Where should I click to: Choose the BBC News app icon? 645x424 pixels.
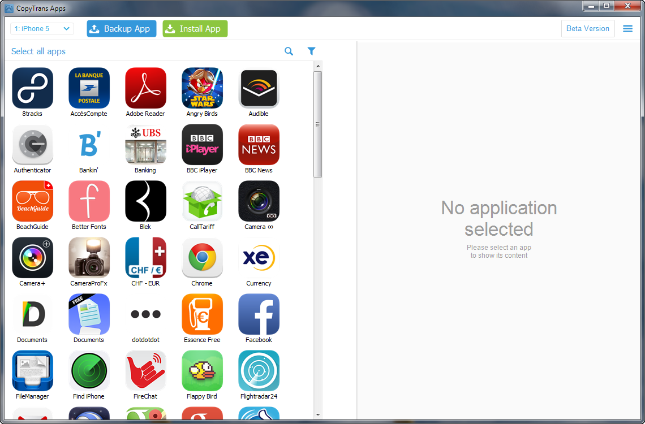259,145
